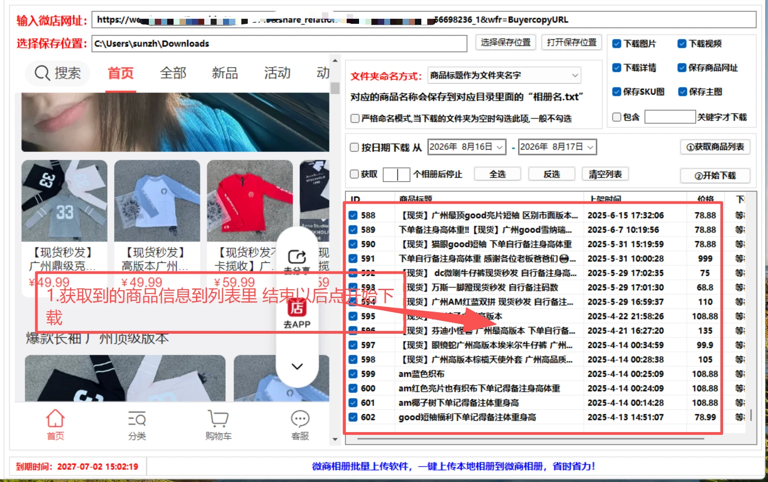Viewport: 768px width, 482px height.
Task: Toggle the 保存商品网址 checkbox
Action: click(682, 68)
